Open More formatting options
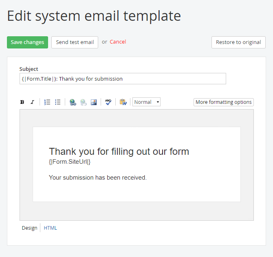 click(x=223, y=102)
